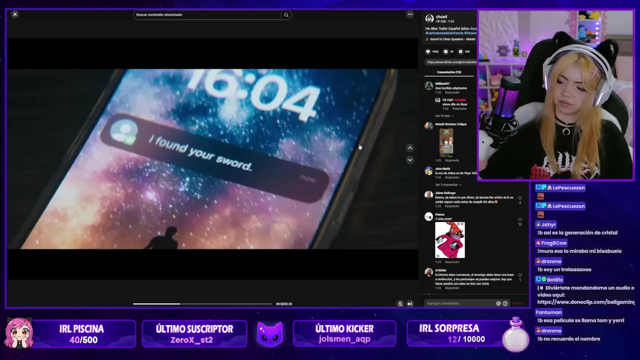
Task: Go to the next video with the down arrow
Action: 410,160
